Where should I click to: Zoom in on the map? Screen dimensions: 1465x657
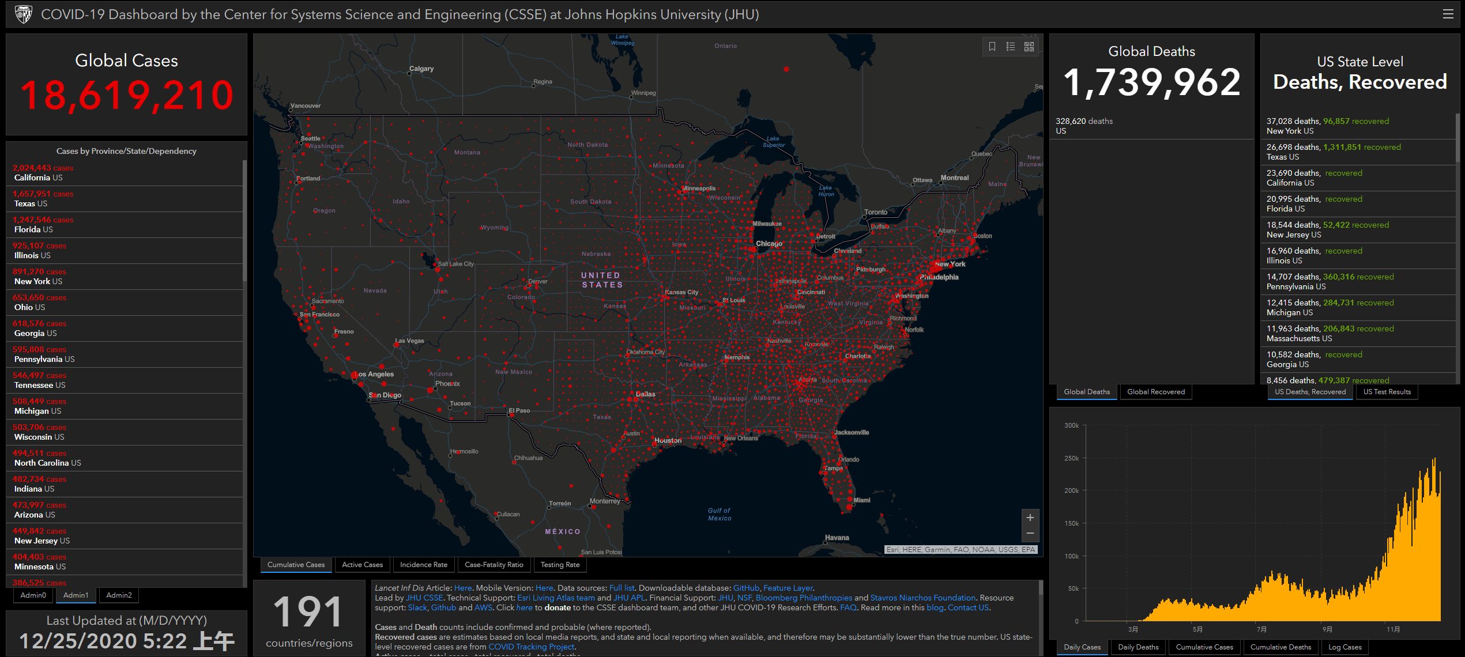tap(1030, 518)
